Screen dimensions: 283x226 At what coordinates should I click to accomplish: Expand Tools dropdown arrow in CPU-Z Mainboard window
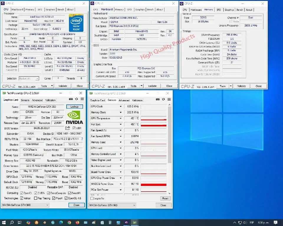(x=142, y=86)
